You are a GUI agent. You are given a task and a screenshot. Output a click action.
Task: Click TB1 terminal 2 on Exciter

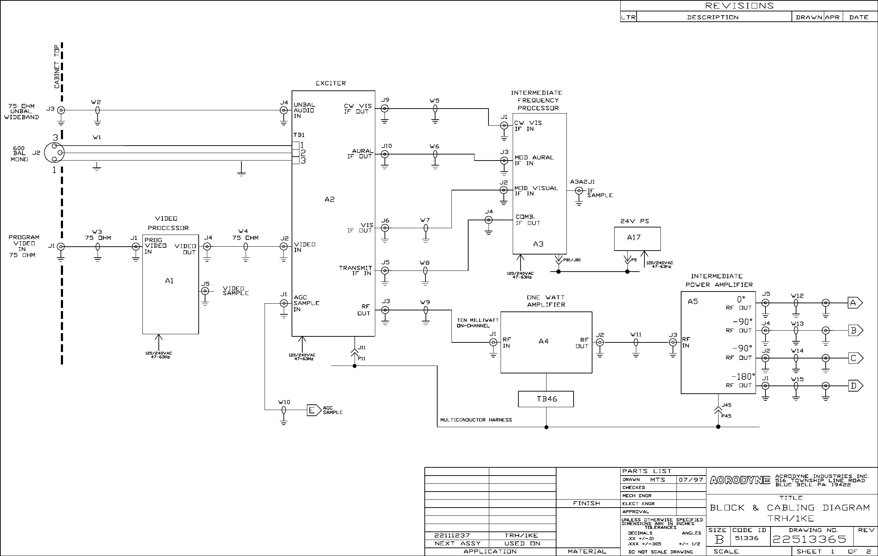click(x=296, y=153)
